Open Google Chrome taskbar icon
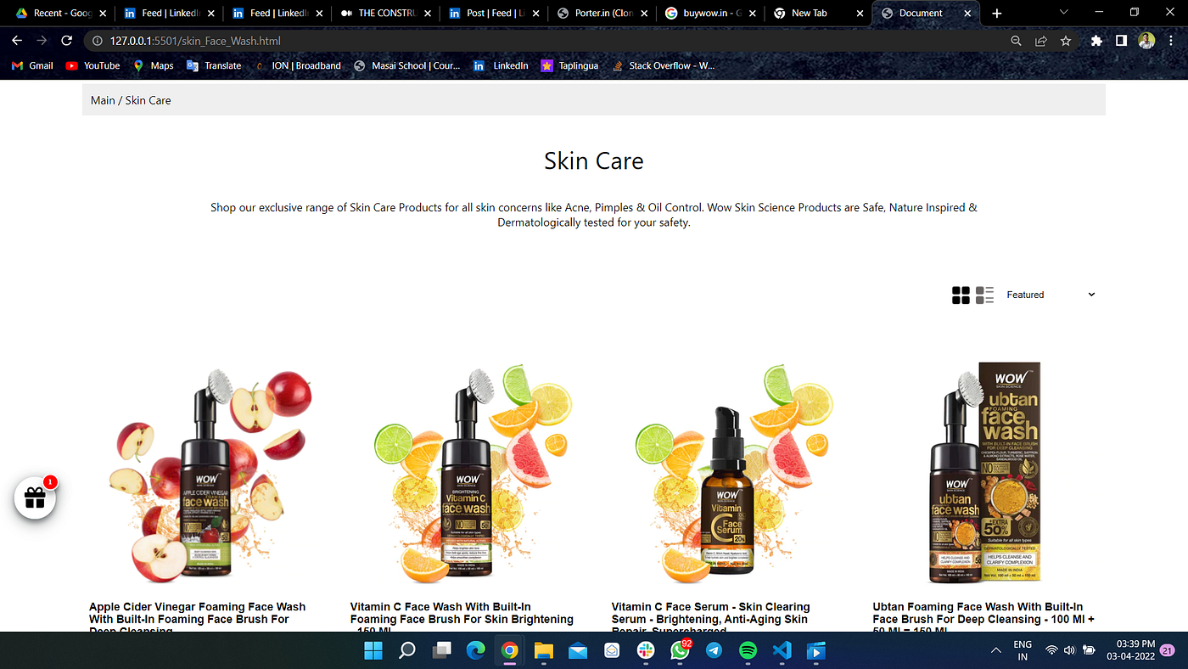Viewport: 1188px width, 669px height. (x=509, y=651)
